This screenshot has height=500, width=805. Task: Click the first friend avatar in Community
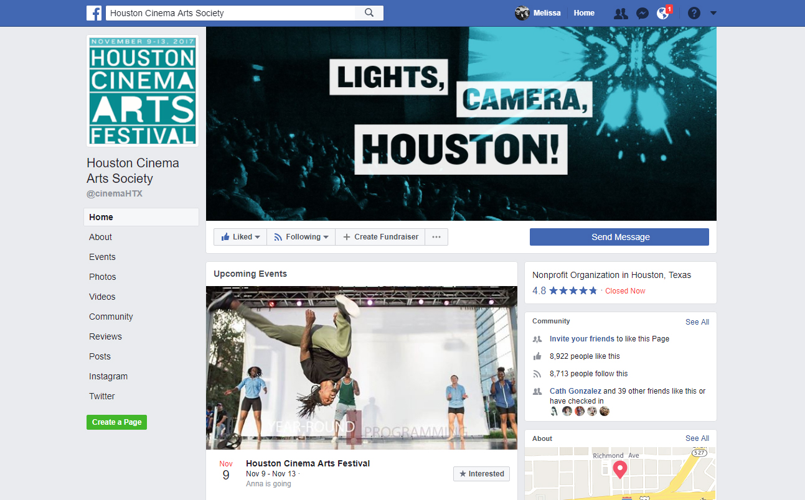point(555,411)
